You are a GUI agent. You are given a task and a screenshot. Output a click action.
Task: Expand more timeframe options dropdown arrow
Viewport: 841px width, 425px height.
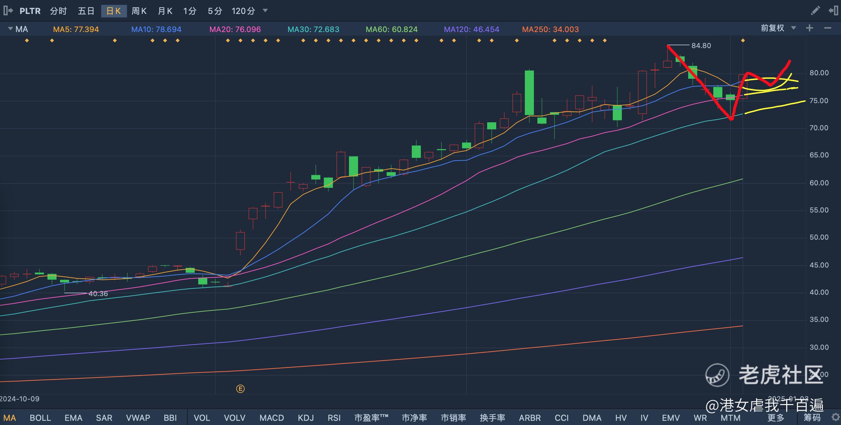265,11
